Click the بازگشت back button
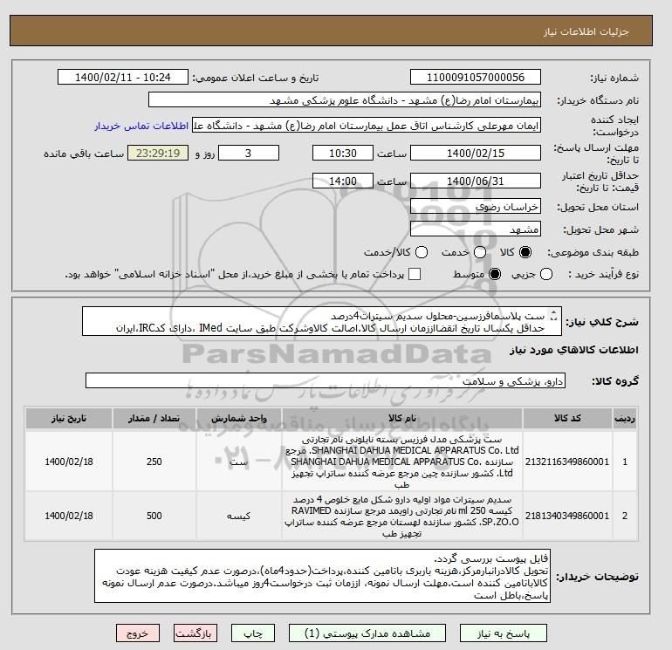672x650 pixels. (x=195, y=633)
